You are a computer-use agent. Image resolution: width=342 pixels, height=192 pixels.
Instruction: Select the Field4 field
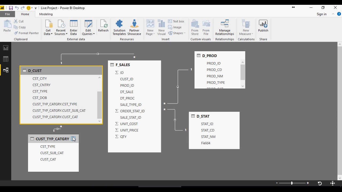(206, 143)
